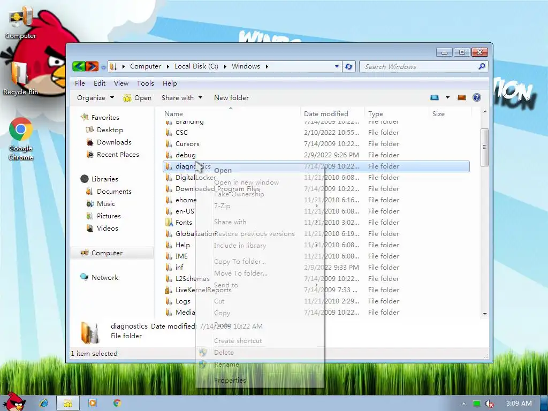Select the Cursors folder icon

[x=169, y=143]
